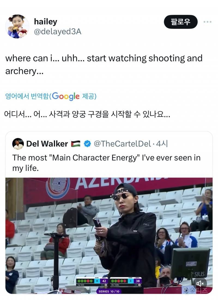Click the original tweet text about shooting
The width and height of the screenshot is (218, 301).
[104, 64]
